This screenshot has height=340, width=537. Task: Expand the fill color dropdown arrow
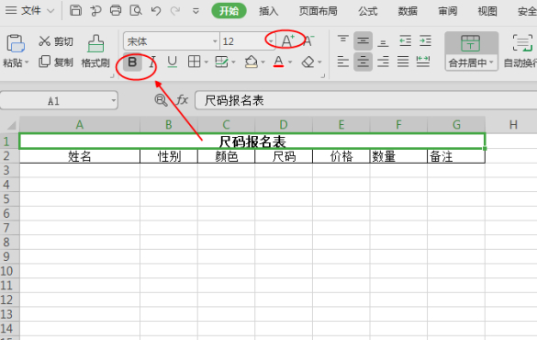[263, 62]
